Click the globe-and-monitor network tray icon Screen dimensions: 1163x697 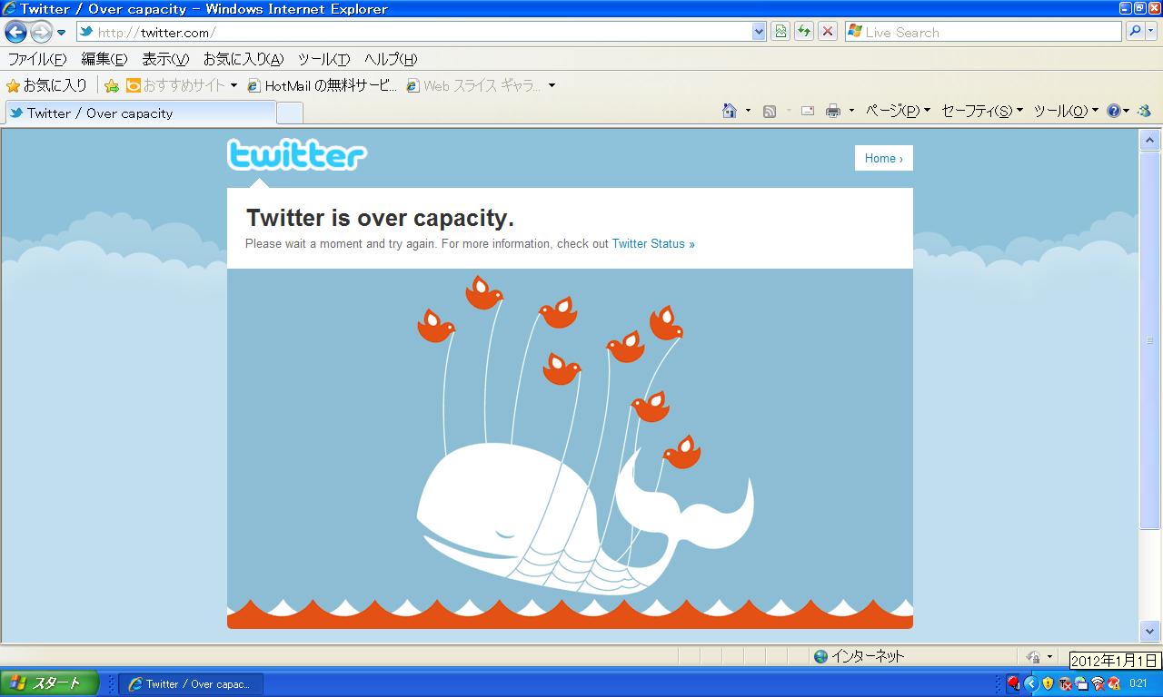click(1081, 683)
